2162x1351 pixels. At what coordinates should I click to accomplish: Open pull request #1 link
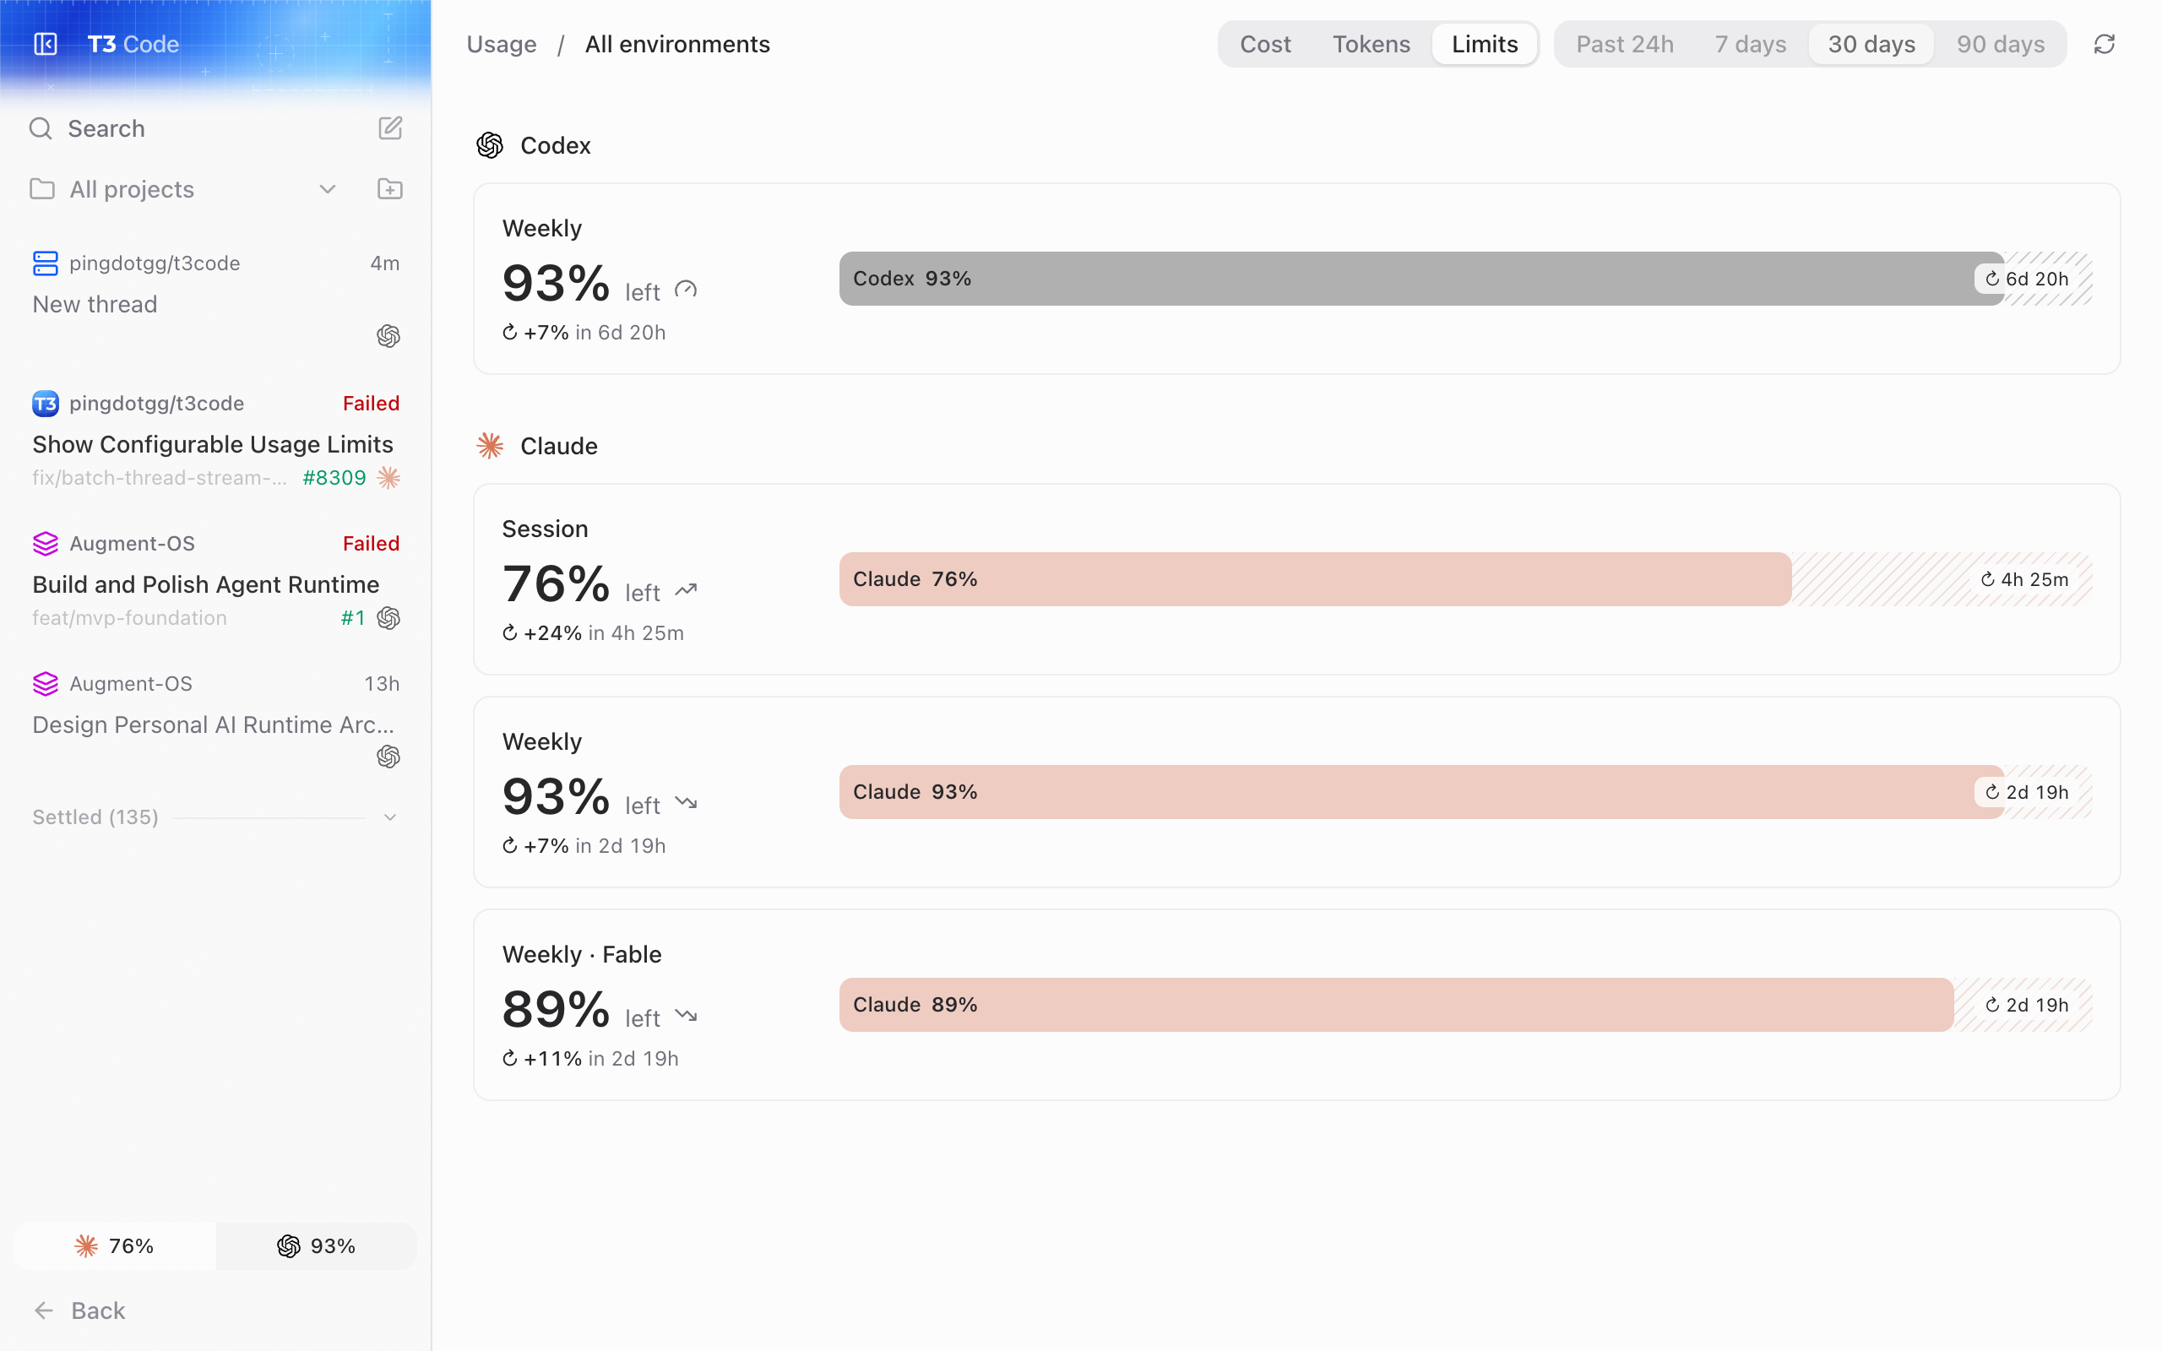coord(353,617)
